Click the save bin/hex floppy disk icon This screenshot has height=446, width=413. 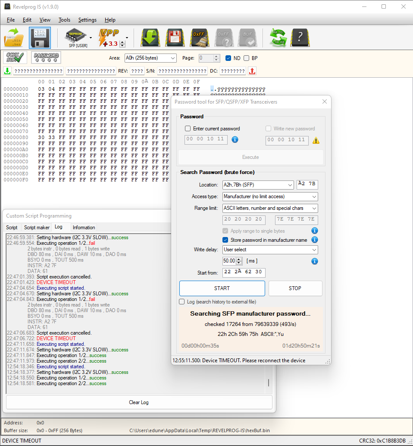click(40, 38)
